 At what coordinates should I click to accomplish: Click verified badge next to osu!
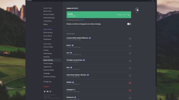click(x=71, y=53)
